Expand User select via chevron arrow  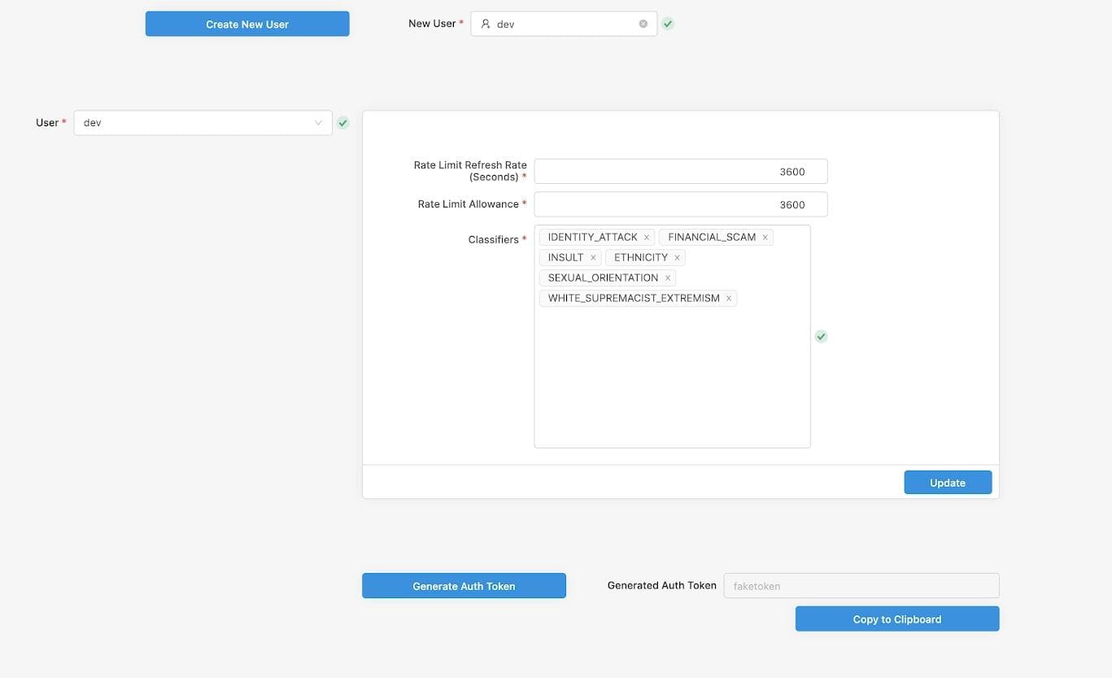coord(319,123)
